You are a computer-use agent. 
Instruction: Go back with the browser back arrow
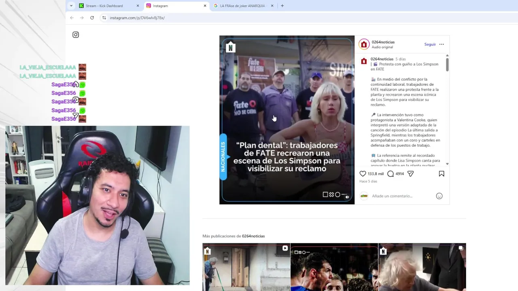(x=72, y=18)
